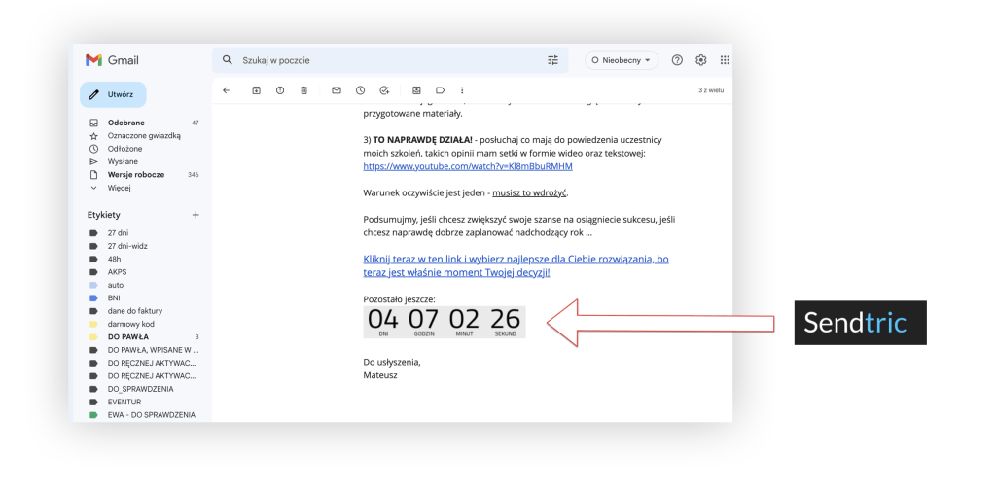Image resolution: width=996 pixels, height=490 pixels.
Task: Delete the email with the trash icon
Action: point(303,90)
